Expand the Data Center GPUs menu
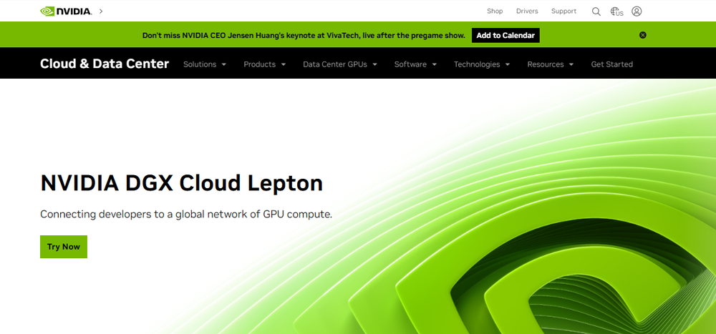716x334 pixels. [339, 64]
